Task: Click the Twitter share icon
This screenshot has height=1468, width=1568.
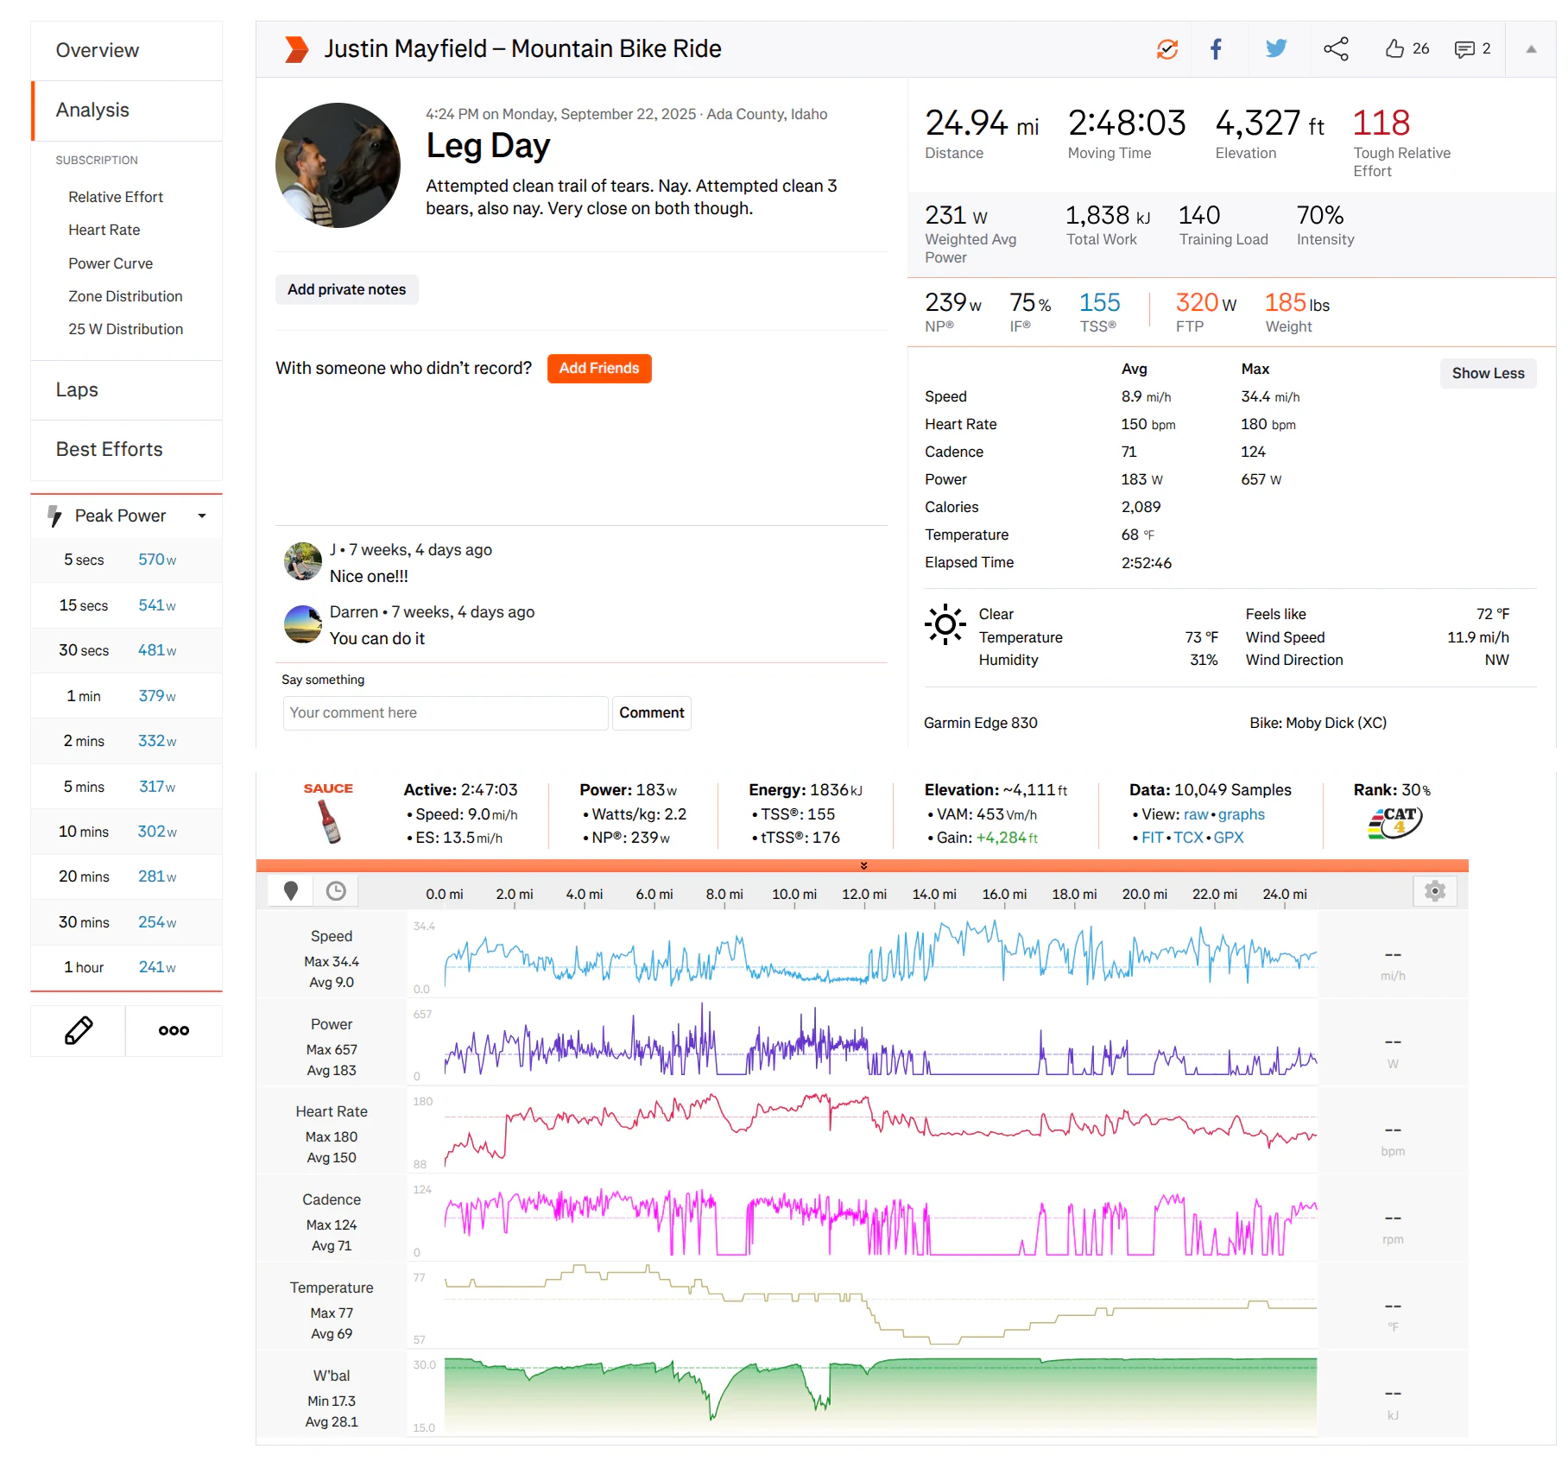Action: click(x=1275, y=49)
